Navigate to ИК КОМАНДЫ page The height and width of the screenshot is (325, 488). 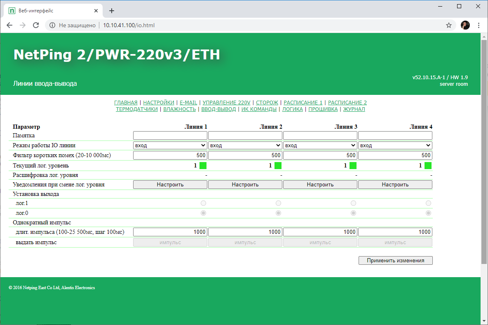pos(259,109)
